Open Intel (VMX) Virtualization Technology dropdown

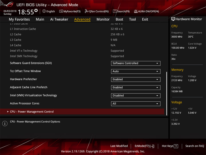click(136, 96)
